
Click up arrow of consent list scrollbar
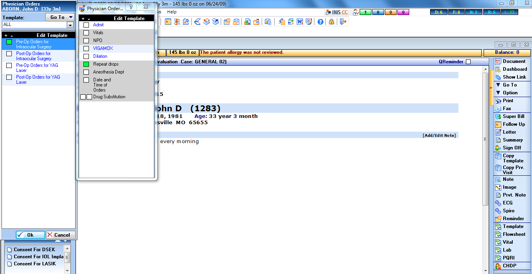click(67, 248)
